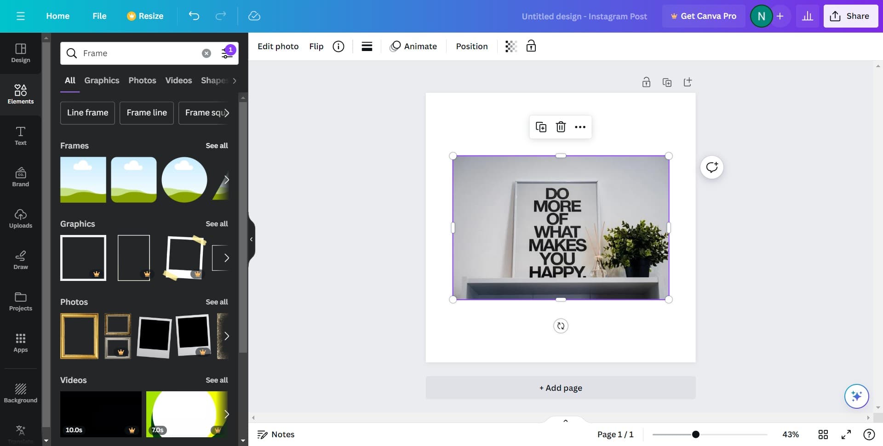Image resolution: width=883 pixels, height=446 pixels.
Task: Click the Canva Assistant sparkle button
Action: click(856, 396)
